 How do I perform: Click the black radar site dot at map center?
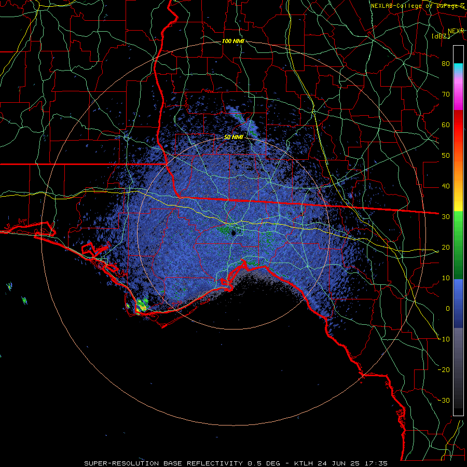(233, 233)
